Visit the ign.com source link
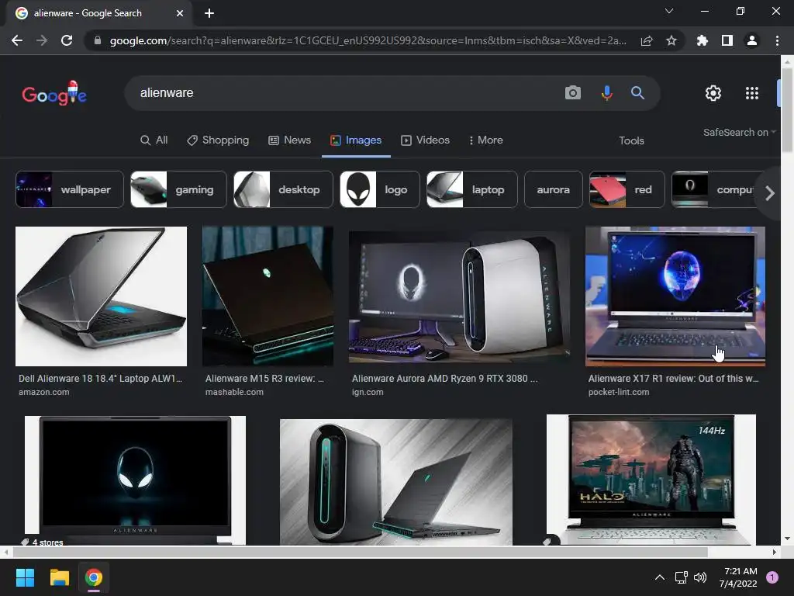Screen dimensions: 794x596 click(368, 392)
